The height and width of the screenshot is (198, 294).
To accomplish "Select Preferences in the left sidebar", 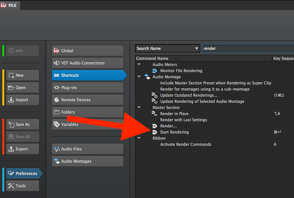I will click(23, 174).
